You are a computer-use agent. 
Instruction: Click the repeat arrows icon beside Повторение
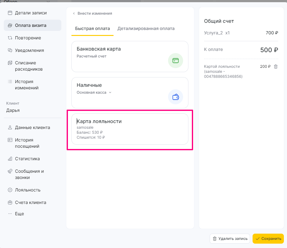point(10,38)
